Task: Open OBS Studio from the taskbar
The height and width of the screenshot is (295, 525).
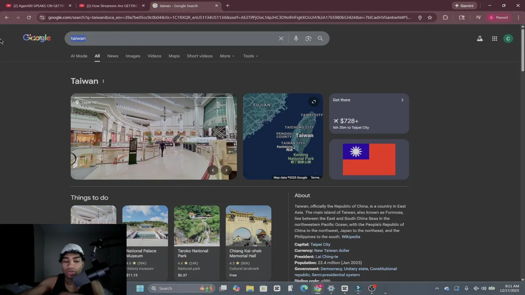Action: (372, 288)
